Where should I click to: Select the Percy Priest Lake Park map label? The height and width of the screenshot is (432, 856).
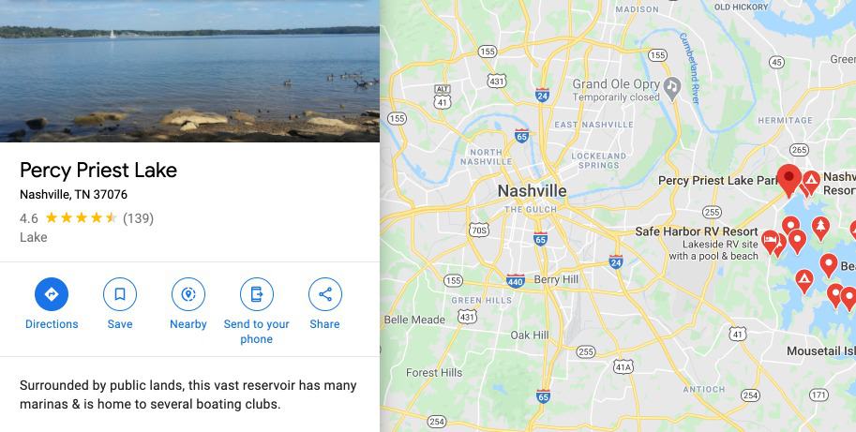[717, 181]
